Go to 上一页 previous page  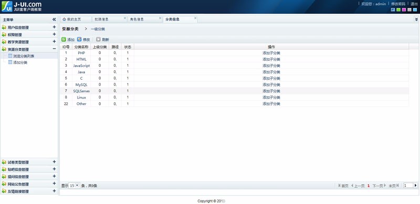(x=358, y=186)
